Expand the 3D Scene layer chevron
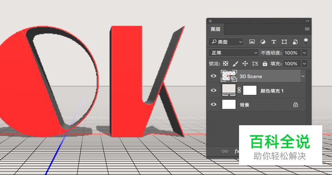 tap(303, 76)
